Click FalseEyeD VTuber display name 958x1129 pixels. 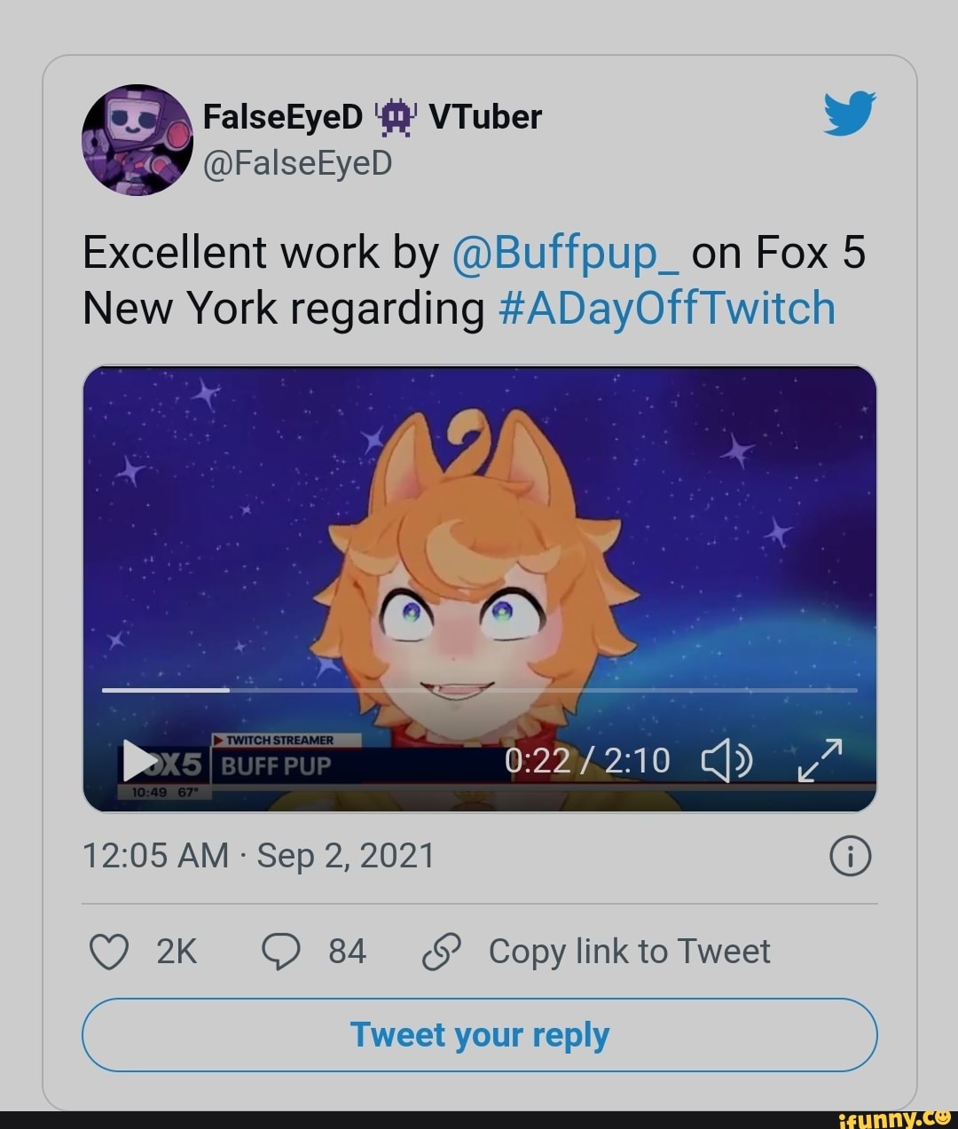coord(372,116)
